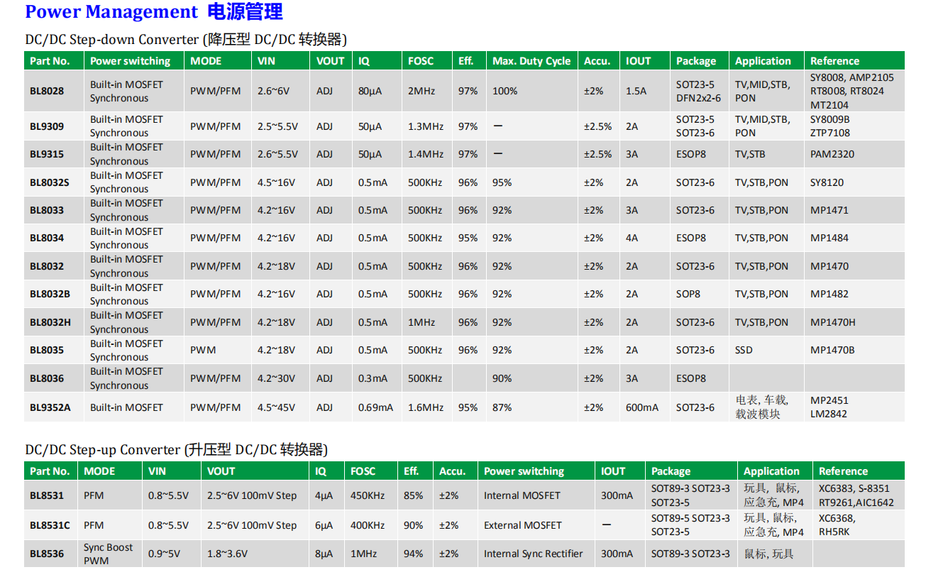Click the '0.9~5V' VIN value
The image size is (926, 577).
[165, 554]
